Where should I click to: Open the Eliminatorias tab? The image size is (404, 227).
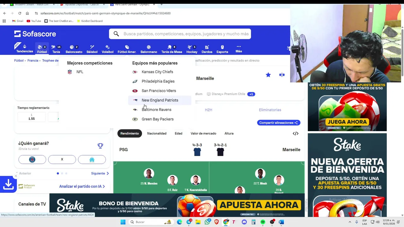[x=270, y=110]
